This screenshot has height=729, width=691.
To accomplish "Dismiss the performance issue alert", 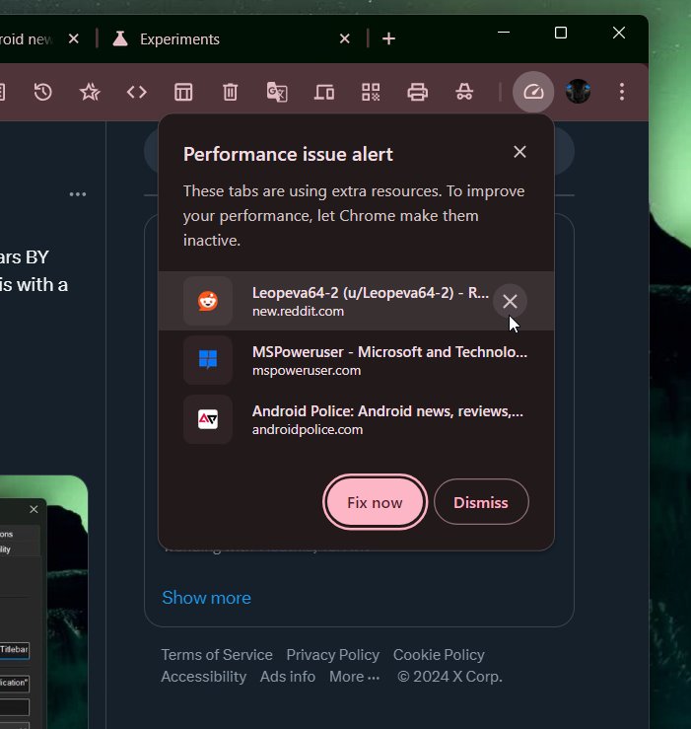I will [x=481, y=502].
